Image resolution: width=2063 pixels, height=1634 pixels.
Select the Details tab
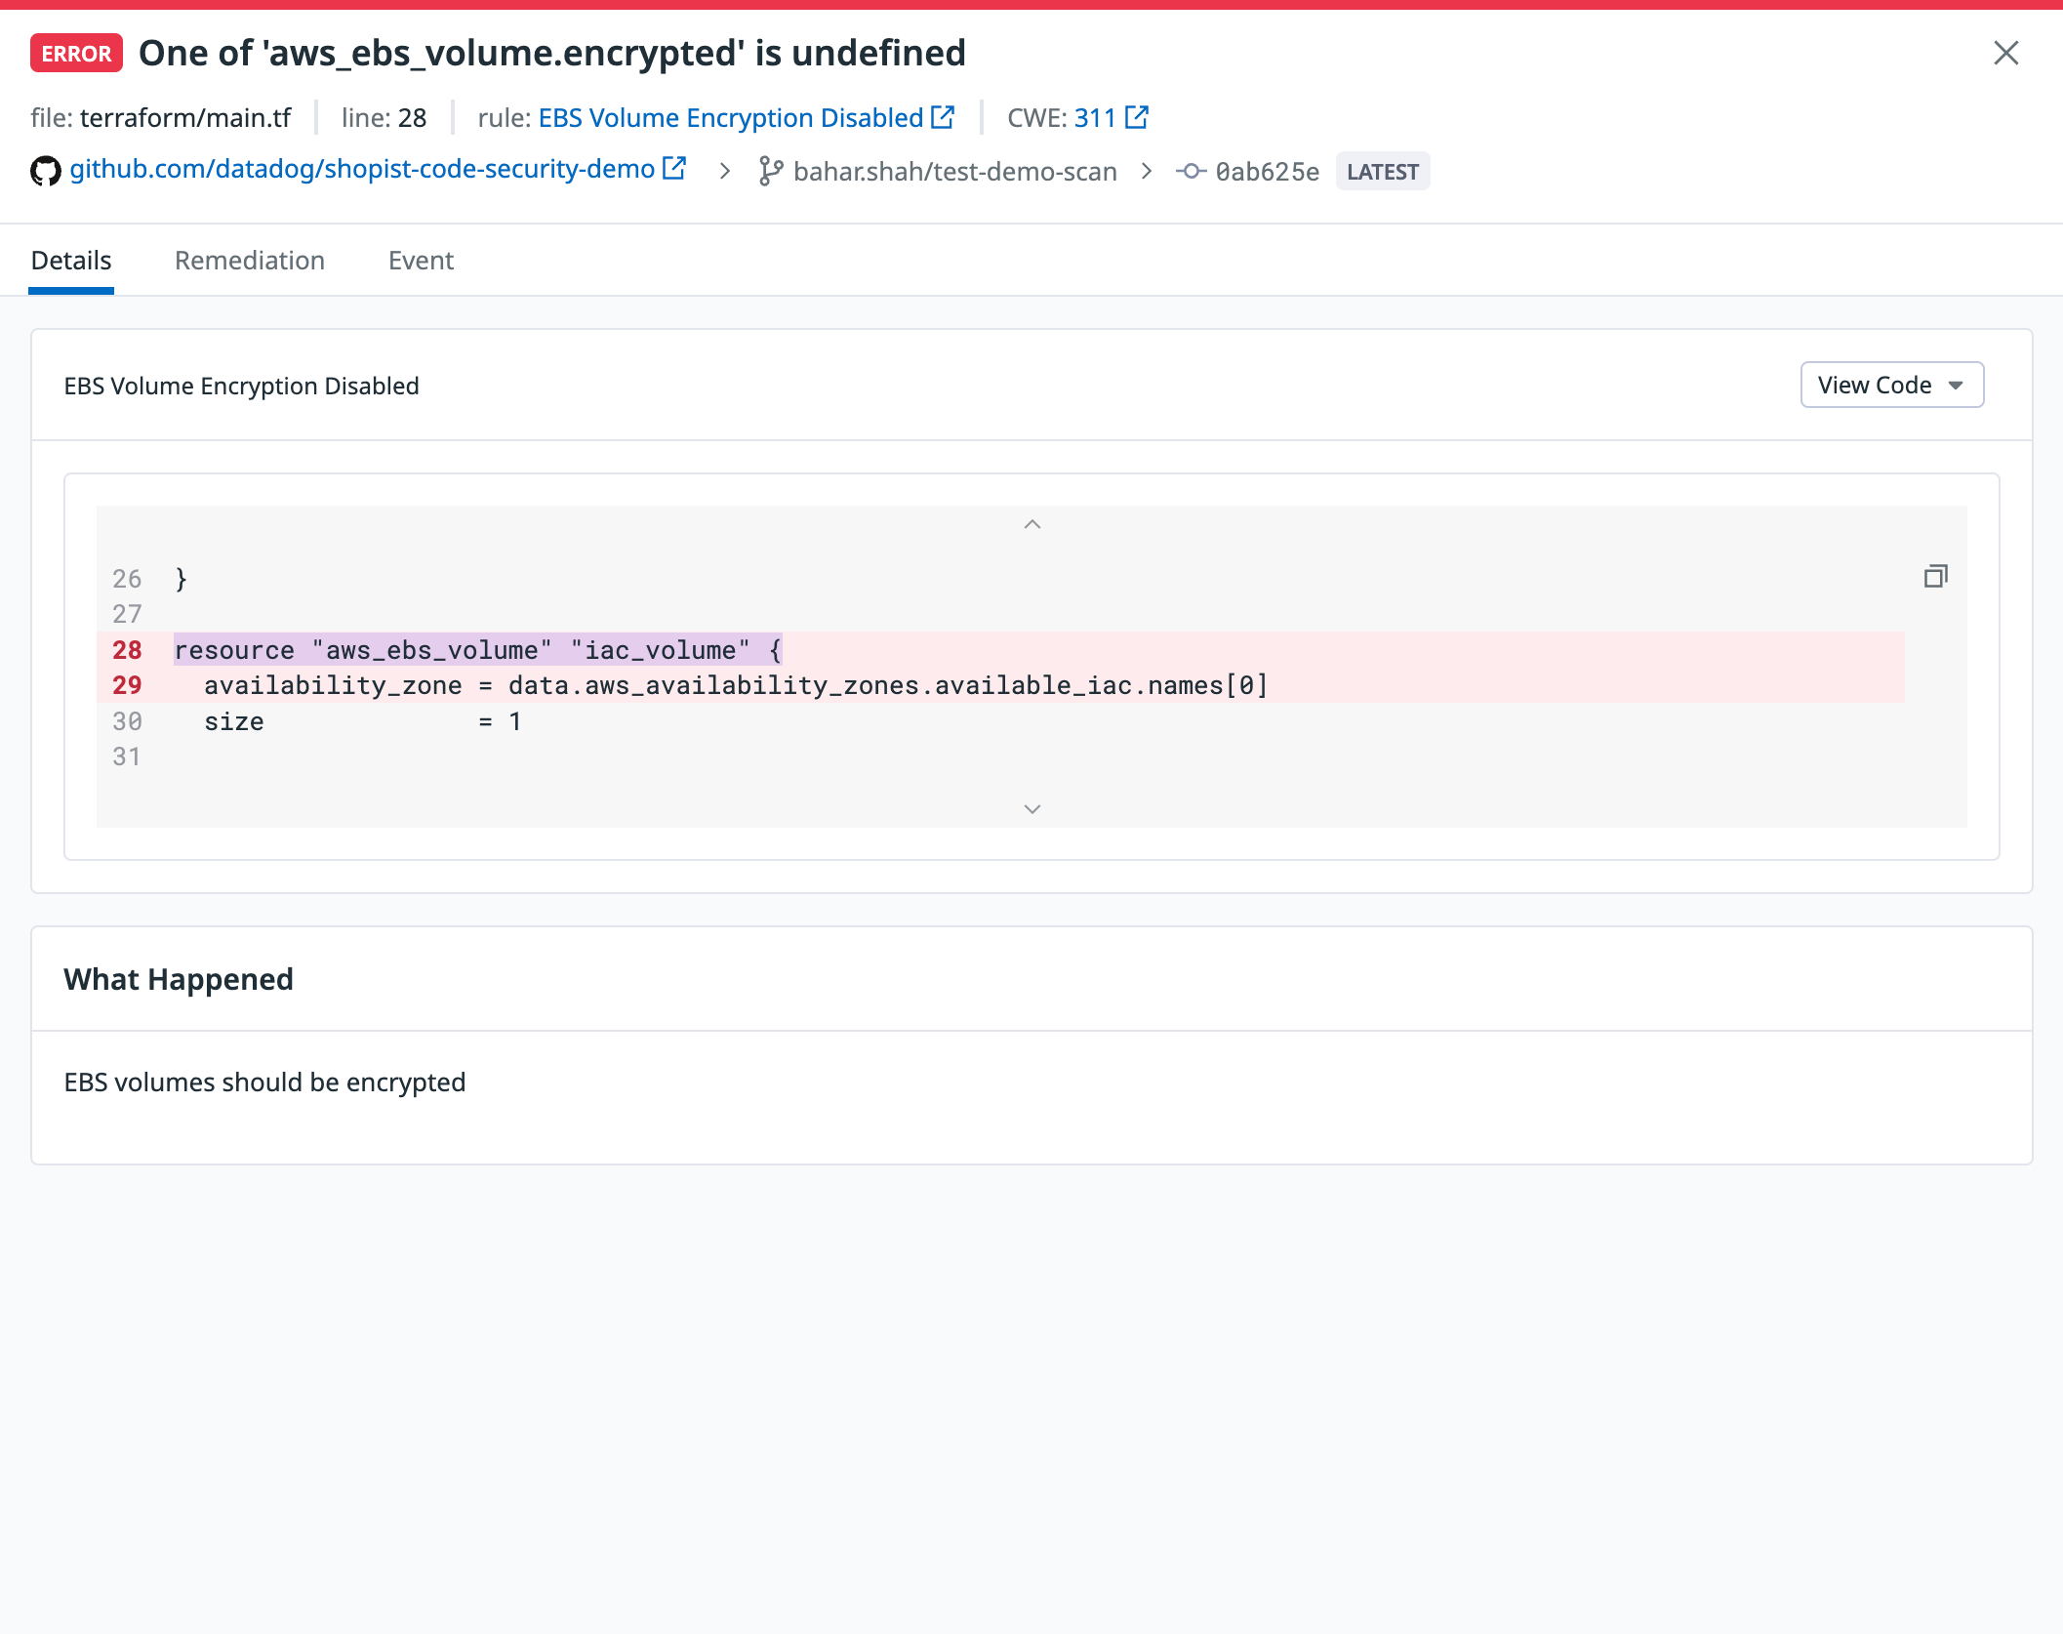coord(71,261)
